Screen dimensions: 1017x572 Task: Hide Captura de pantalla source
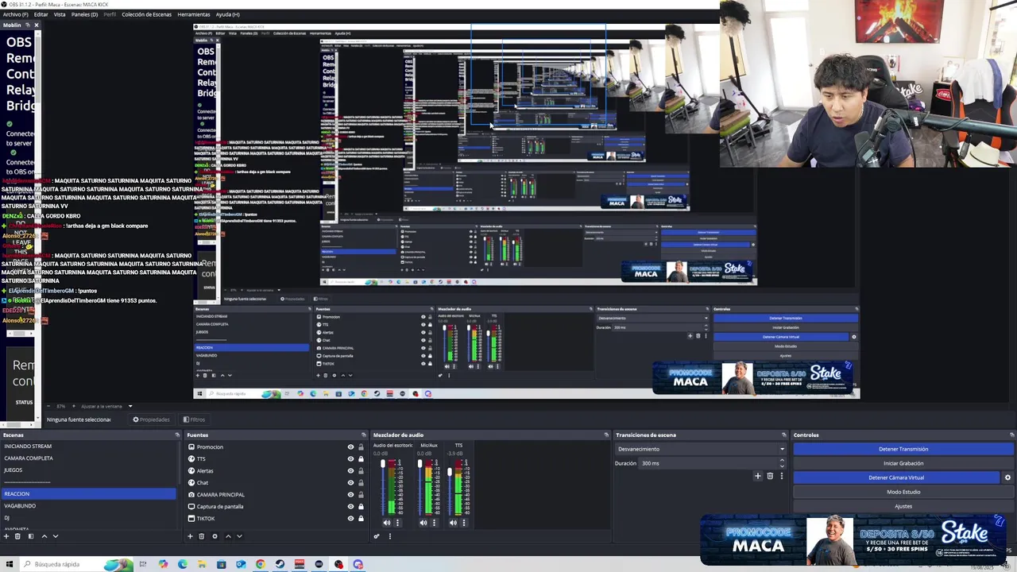350,507
